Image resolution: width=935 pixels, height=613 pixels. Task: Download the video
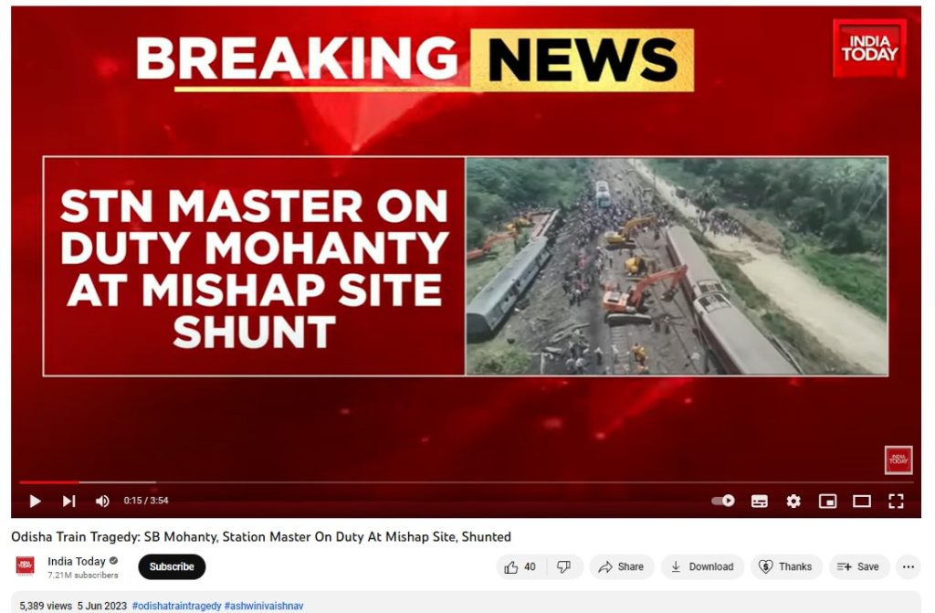tap(702, 567)
